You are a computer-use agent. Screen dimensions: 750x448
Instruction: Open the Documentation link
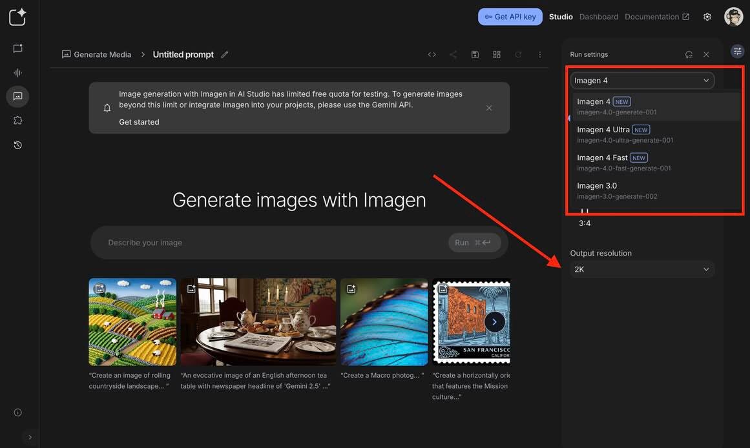(x=657, y=17)
